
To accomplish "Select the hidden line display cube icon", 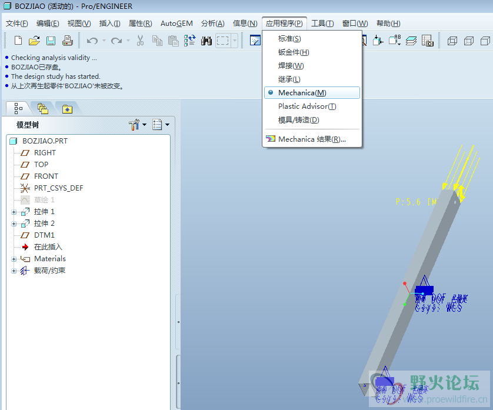I will point(469,41).
